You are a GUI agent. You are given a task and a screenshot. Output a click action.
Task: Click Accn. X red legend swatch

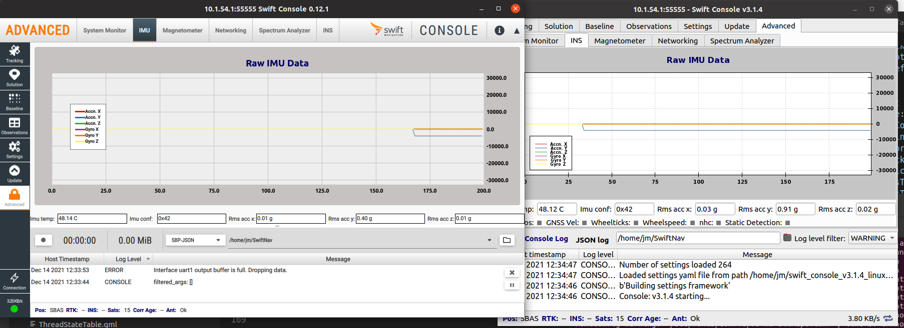click(x=80, y=111)
